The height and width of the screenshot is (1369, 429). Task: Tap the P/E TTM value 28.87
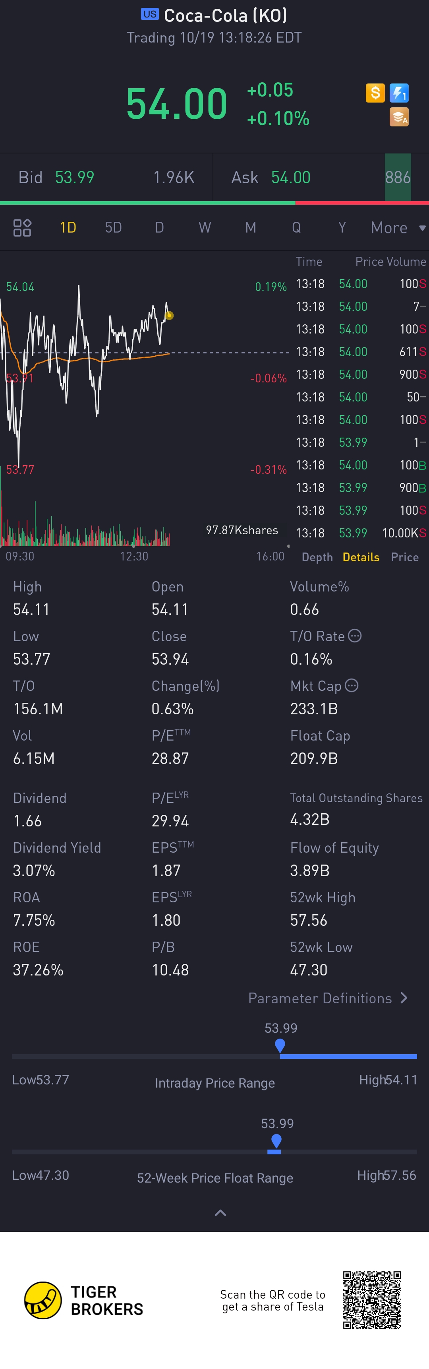pos(170,758)
